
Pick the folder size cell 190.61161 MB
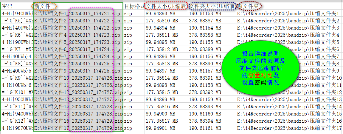[212, 128]
